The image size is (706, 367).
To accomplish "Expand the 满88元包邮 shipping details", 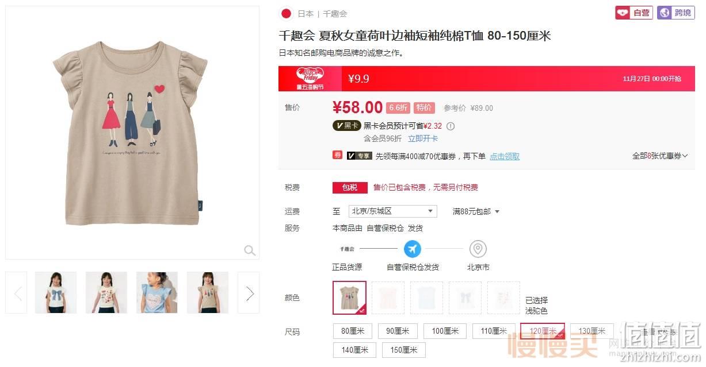I will [x=476, y=211].
